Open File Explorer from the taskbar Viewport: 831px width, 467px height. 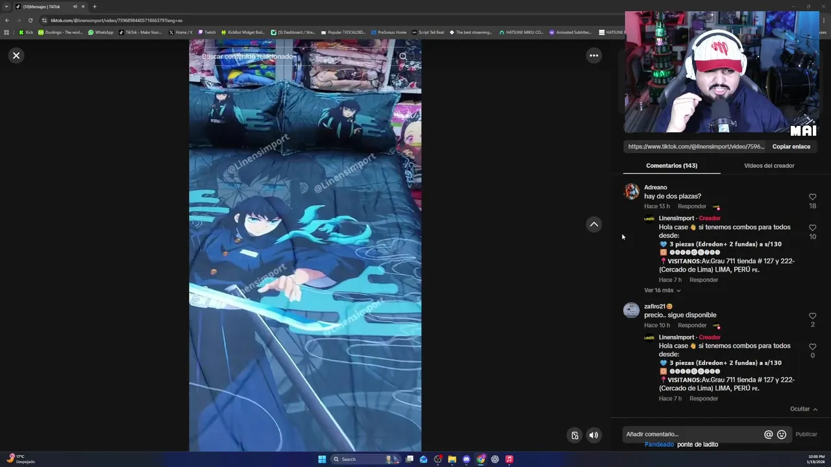453,459
